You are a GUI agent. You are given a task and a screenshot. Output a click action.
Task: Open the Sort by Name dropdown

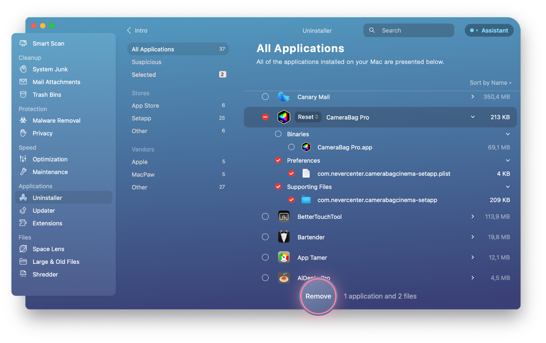(x=490, y=83)
